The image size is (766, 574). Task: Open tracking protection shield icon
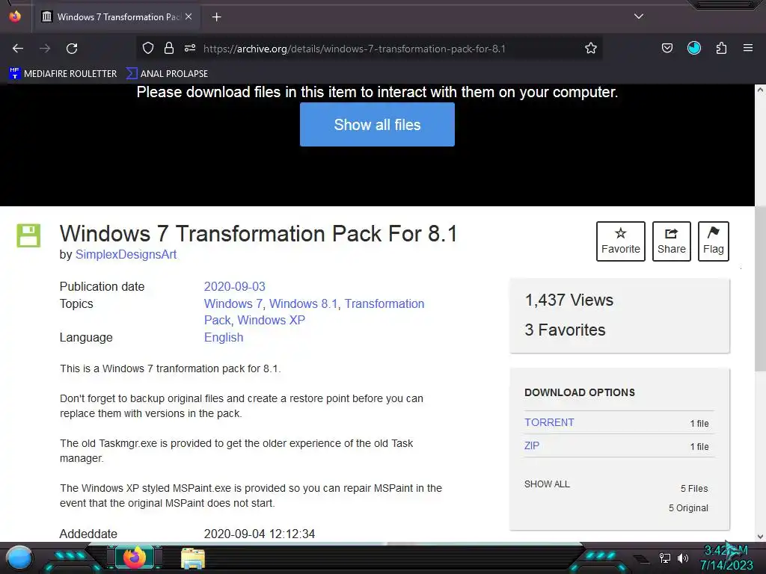pos(148,48)
